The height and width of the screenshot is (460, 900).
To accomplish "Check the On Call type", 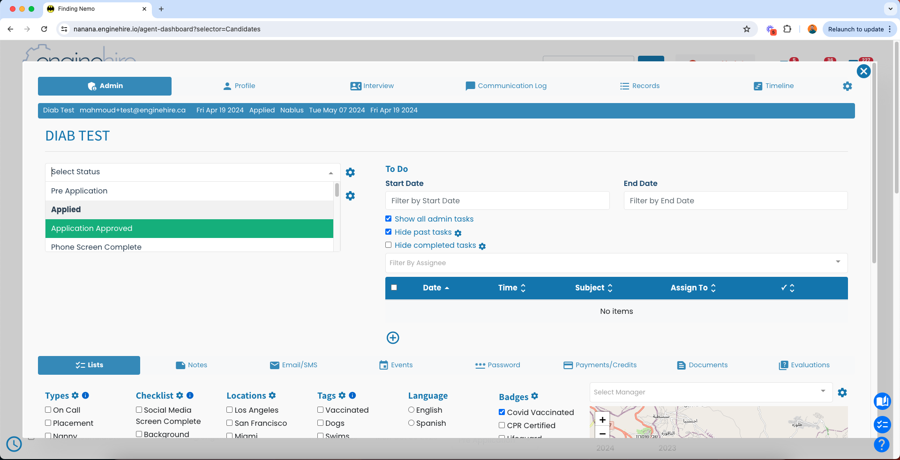I will pos(48,410).
